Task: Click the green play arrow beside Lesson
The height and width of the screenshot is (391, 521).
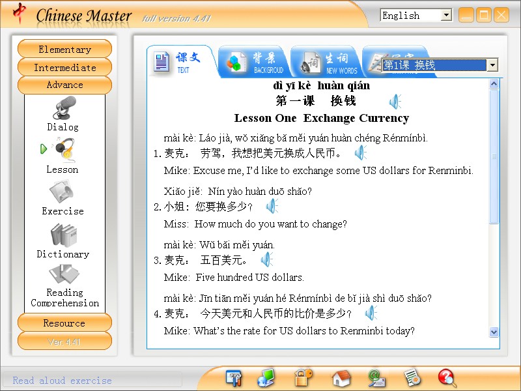Action: [44, 149]
